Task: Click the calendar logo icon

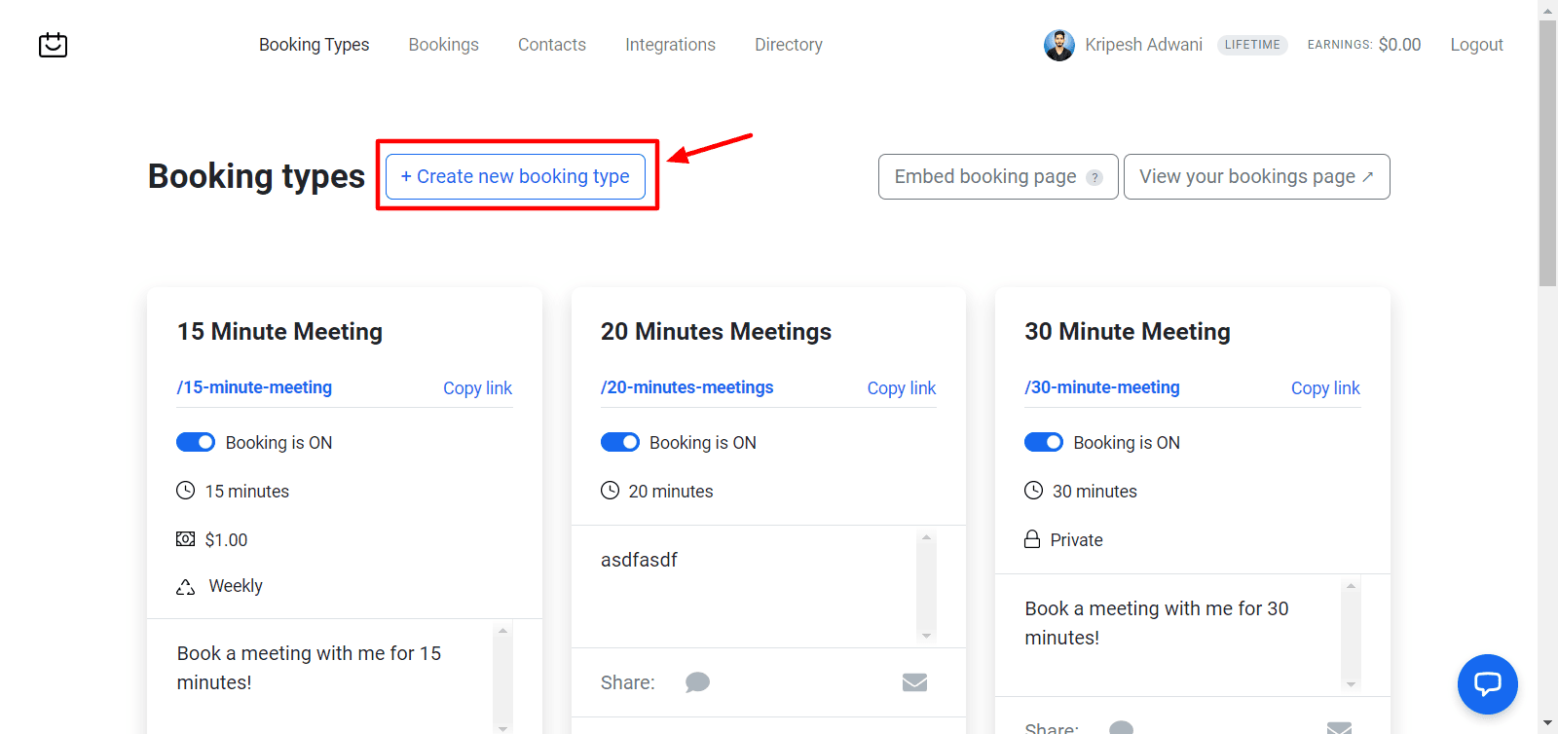Action: 53,45
